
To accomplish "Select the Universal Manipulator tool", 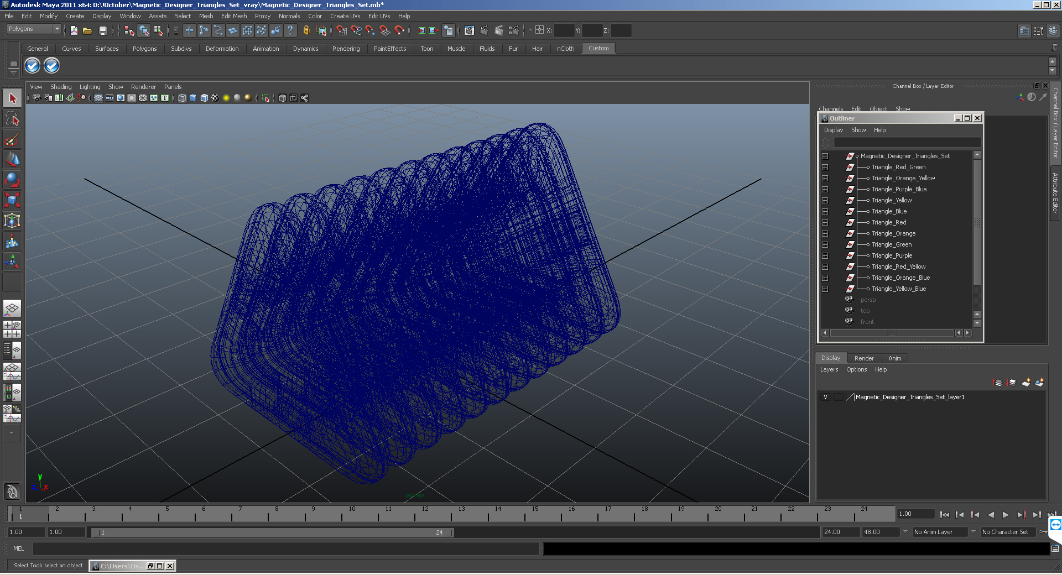I will click(x=12, y=221).
